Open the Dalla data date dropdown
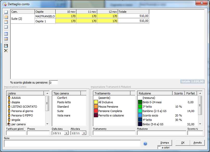210x152 pixels. click(66, 133)
